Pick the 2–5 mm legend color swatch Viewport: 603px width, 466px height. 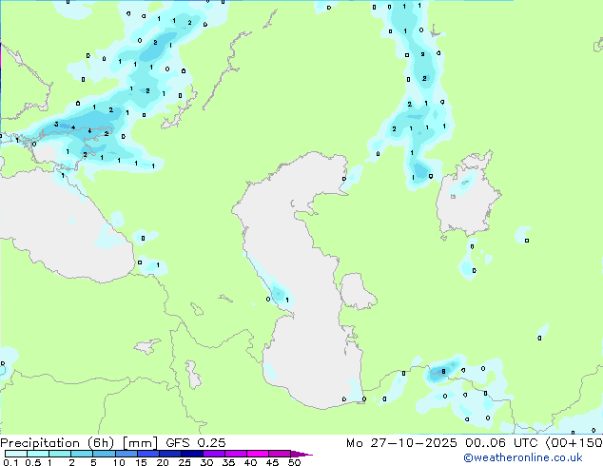click(x=82, y=454)
